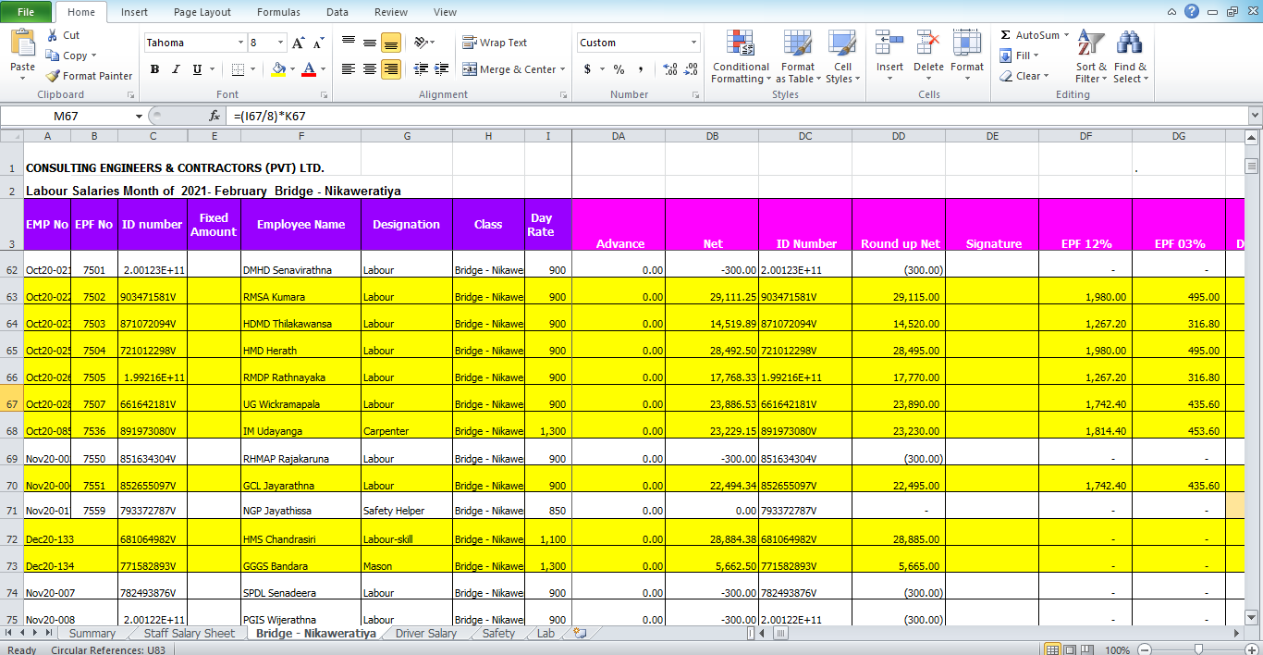Open the Font Color swatch

[x=310, y=68]
